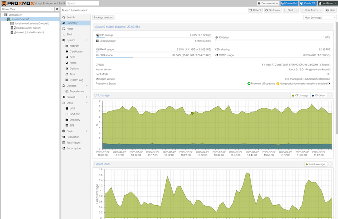Collapse the Disks section in node menu
Viewport: 338px width, 219px height.
tap(86, 103)
